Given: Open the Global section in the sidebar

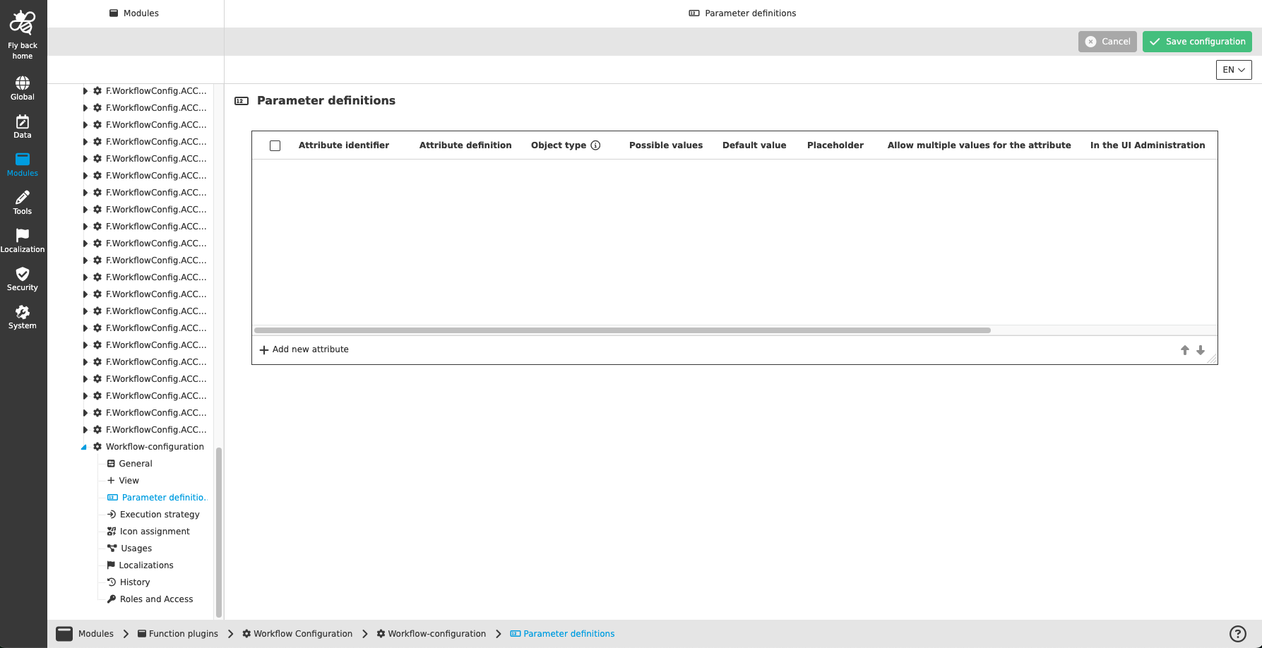Looking at the screenshot, I should (22, 85).
